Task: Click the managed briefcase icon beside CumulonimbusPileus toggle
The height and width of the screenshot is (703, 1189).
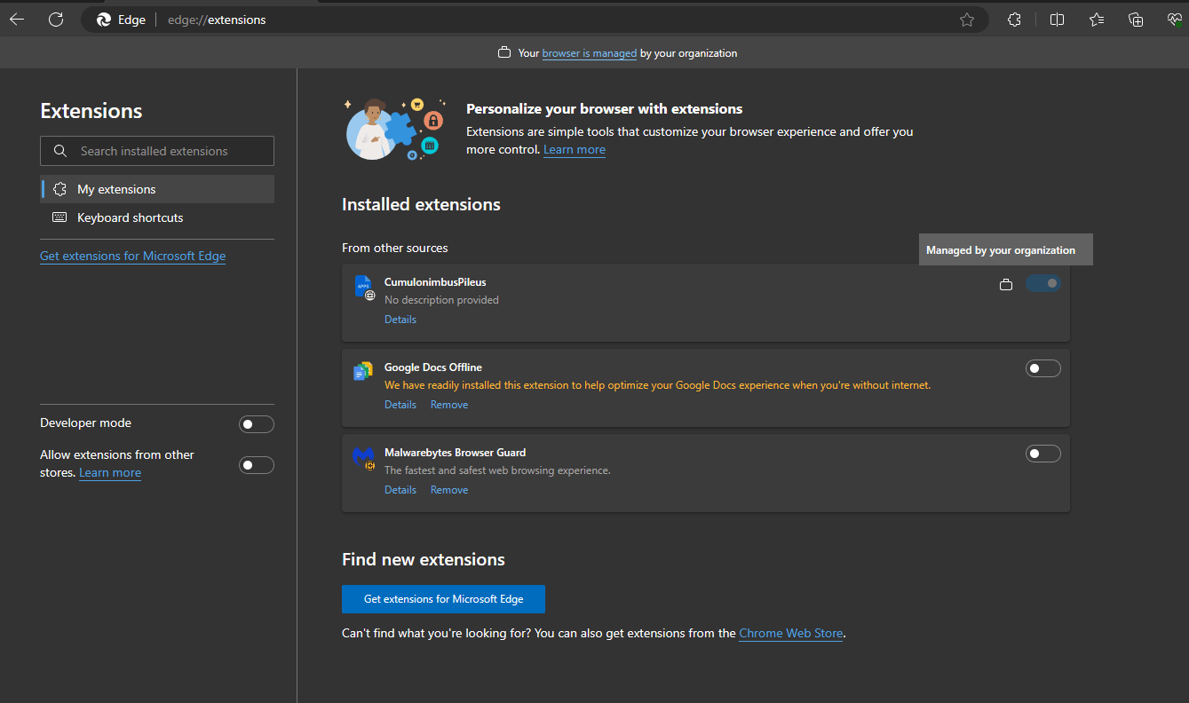Action: 1006,284
